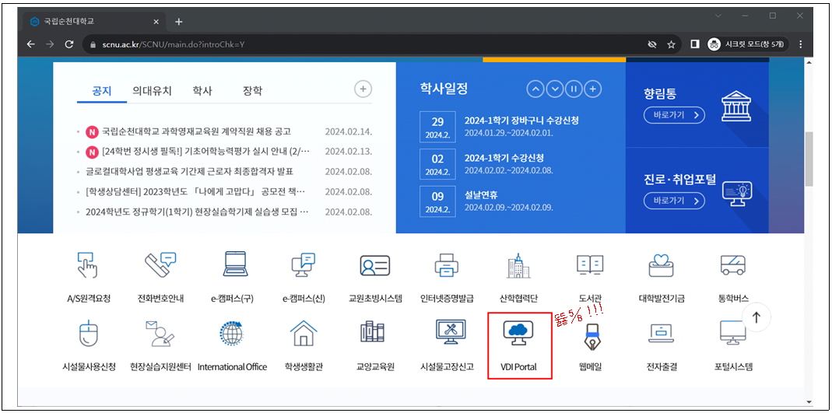
Task: Click the 29 date box in 학사일정
Action: click(437, 127)
